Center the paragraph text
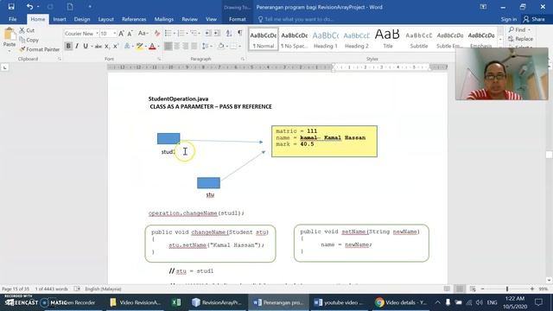This screenshot has width=553, height=311. pyautogui.click(x=176, y=46)
